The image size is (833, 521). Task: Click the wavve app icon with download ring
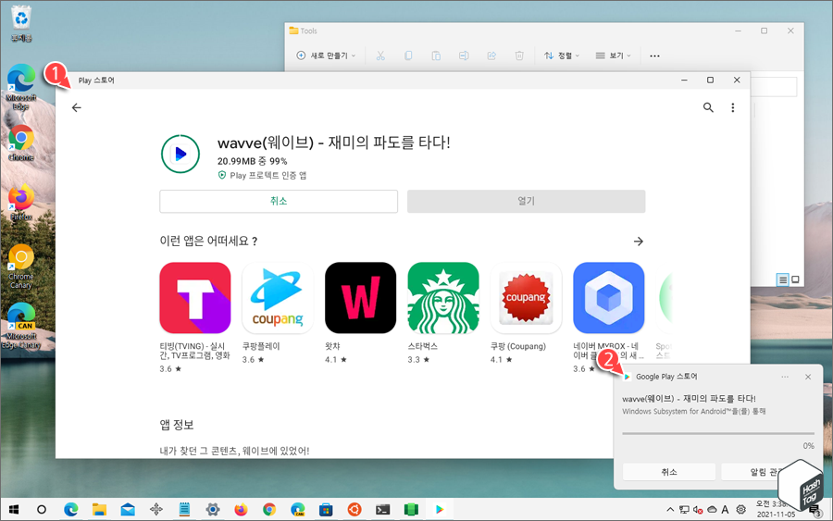click(180, 154)
